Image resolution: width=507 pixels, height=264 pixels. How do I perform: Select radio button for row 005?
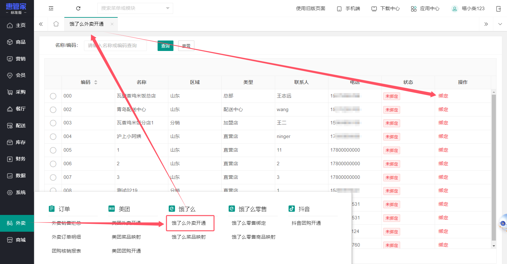pyautogui.click(x=53, y=150)
